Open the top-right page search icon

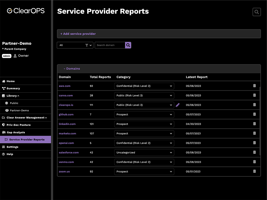(x=257, y=12)
